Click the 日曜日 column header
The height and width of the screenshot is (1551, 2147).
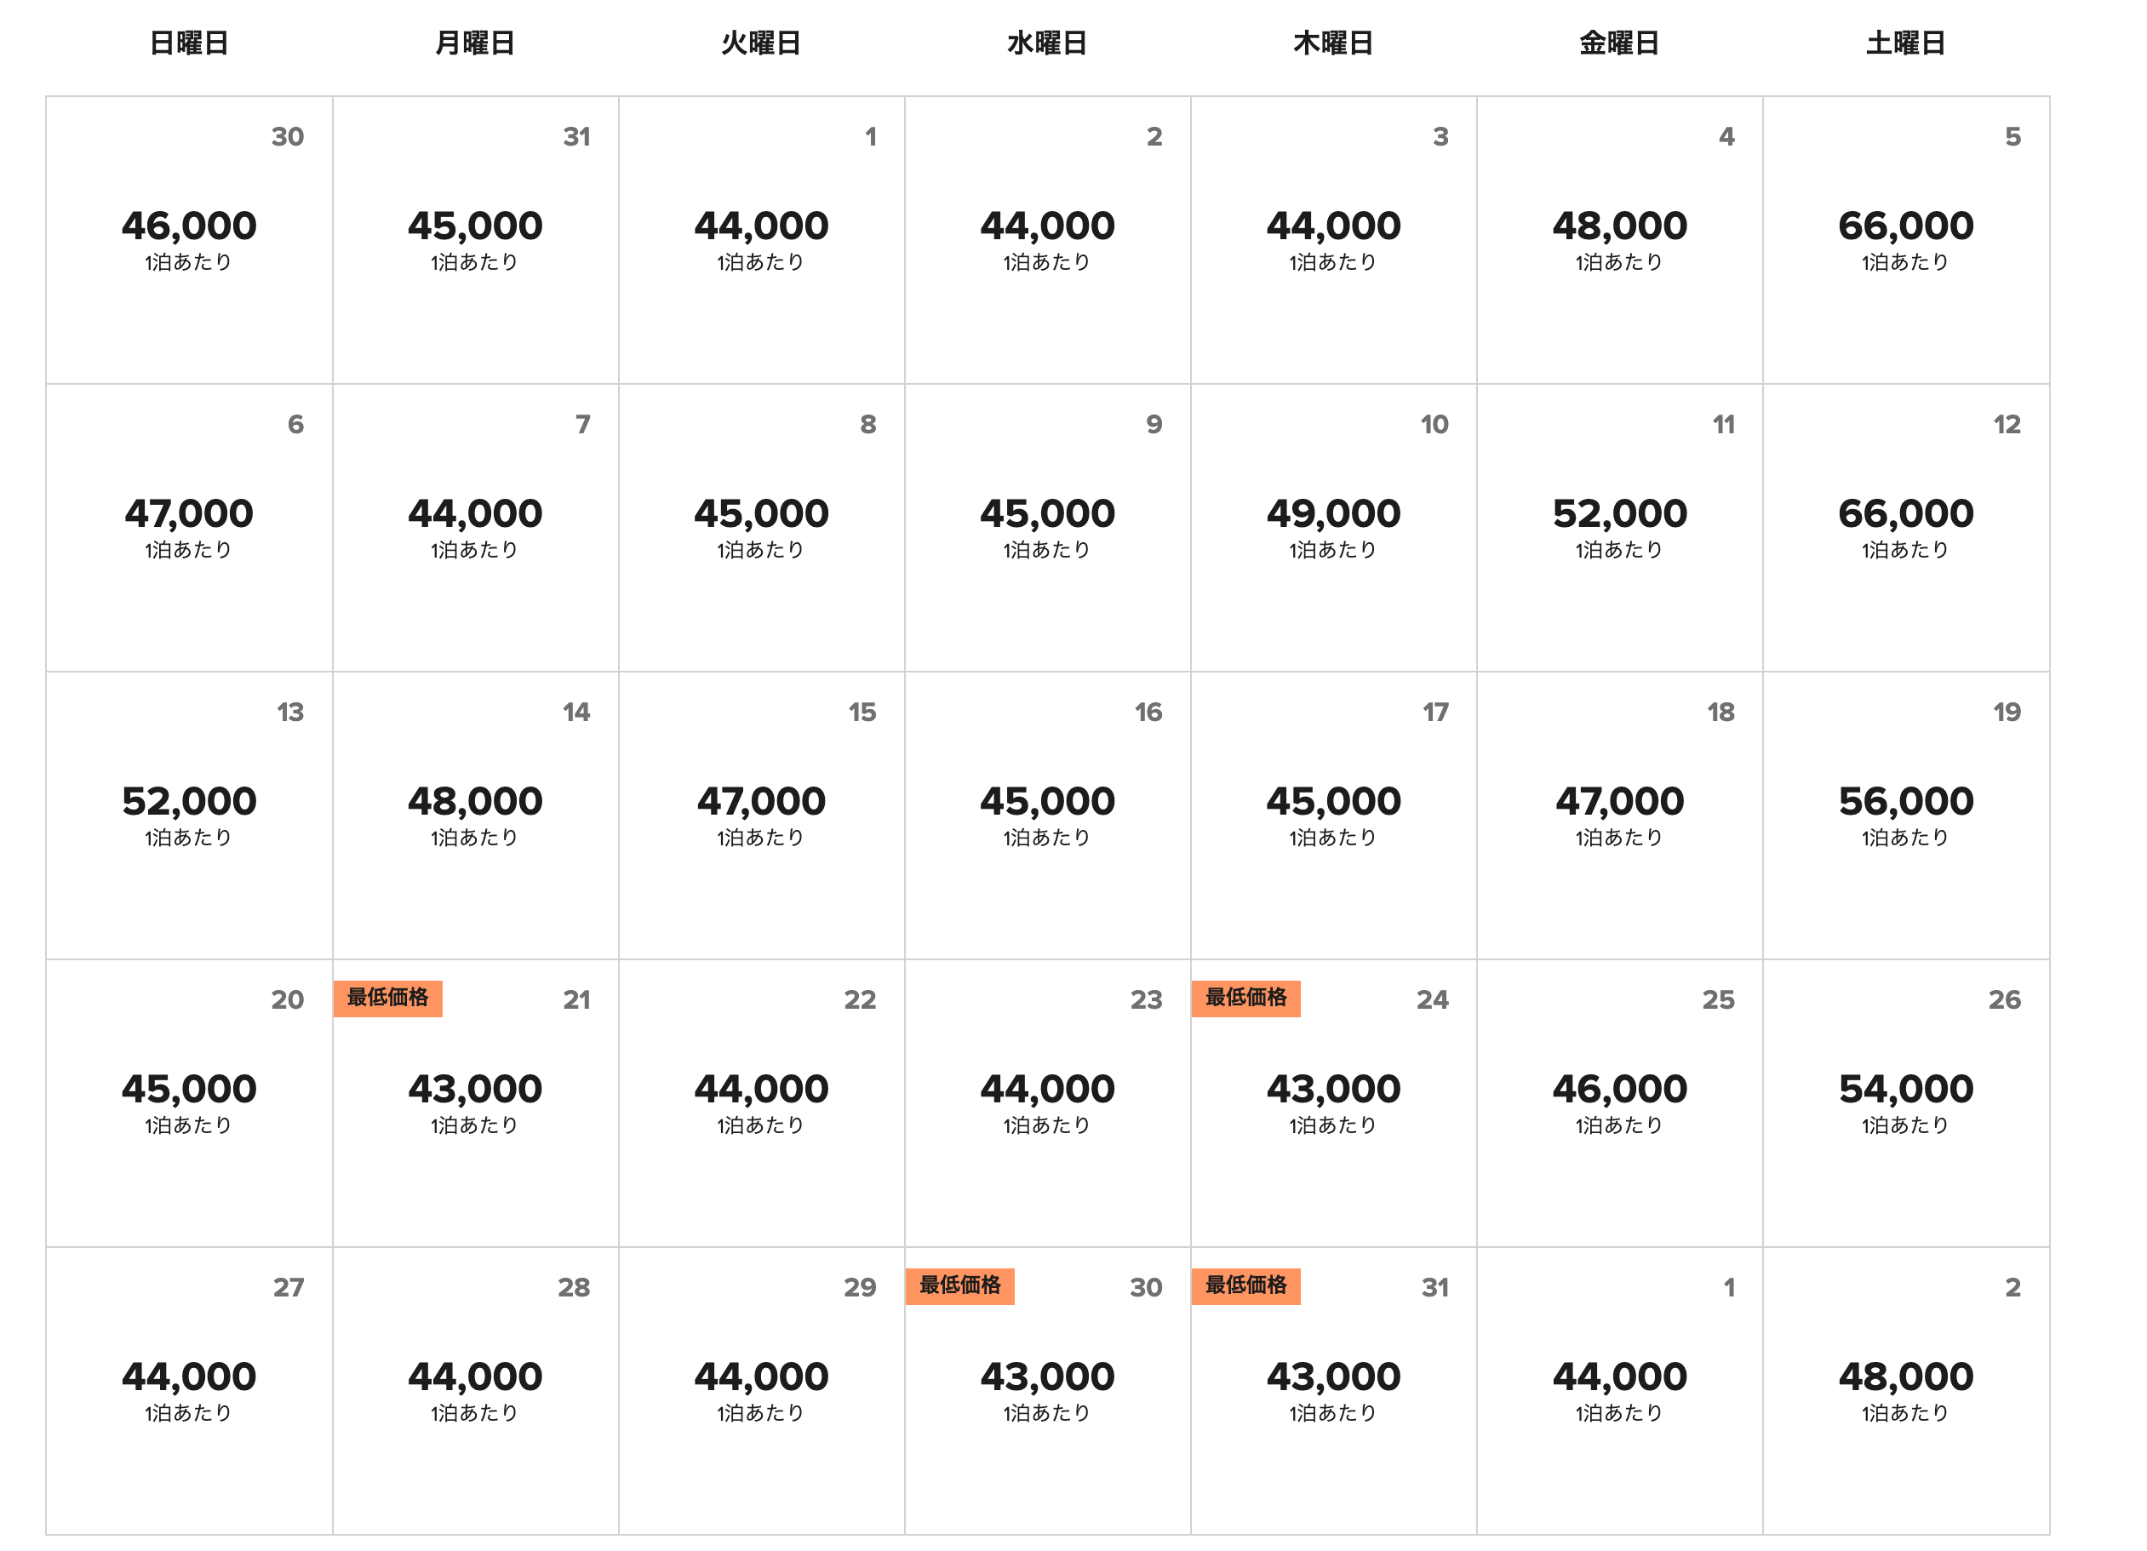pos(189,43)
